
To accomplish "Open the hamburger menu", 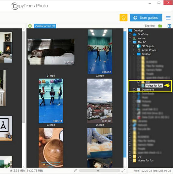I will click(168, 18).
